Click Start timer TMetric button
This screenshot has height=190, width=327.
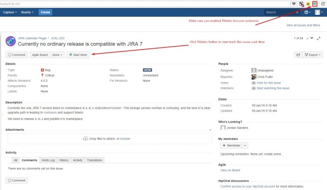pos(78,55)
